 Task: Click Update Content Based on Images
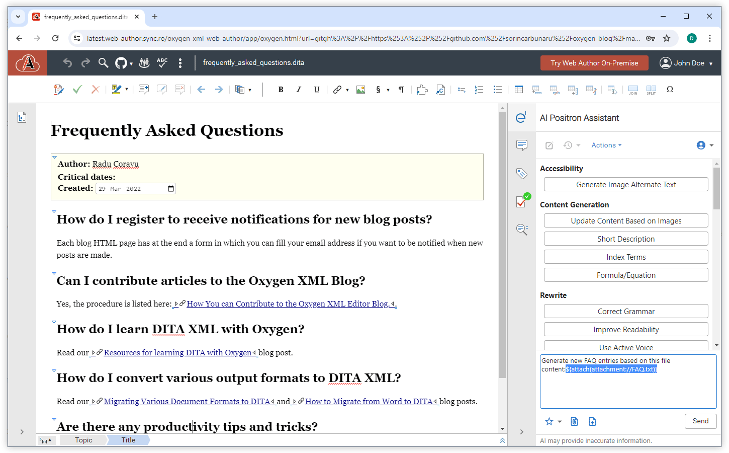(x=626, y=221)
